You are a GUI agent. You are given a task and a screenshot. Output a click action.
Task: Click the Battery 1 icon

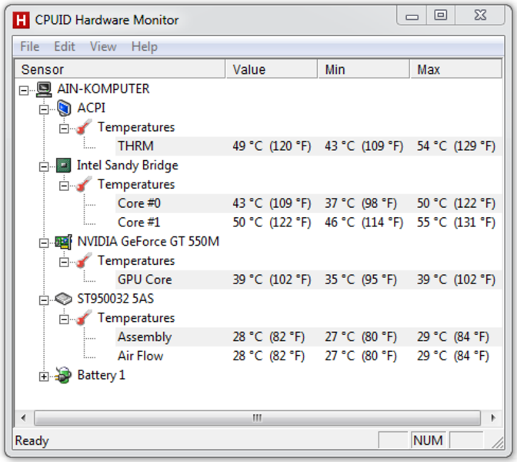(64, 375)
